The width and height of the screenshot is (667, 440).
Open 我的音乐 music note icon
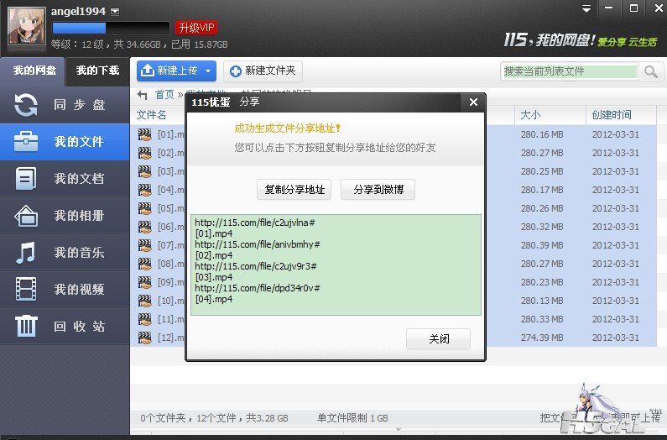(x=26, y=252)
